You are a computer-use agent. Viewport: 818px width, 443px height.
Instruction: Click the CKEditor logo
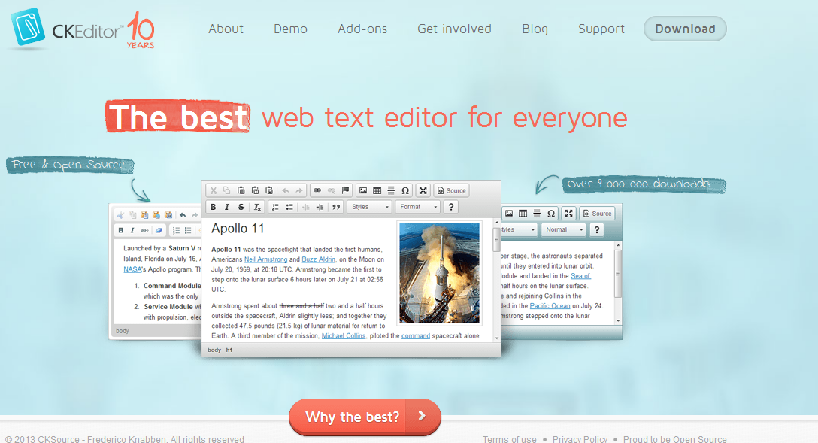pyautogui.click(x=83, y=29)
